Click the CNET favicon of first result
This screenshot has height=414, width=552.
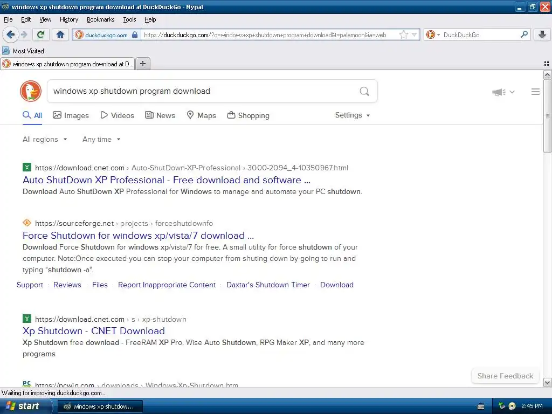click(x=27, y=167)
